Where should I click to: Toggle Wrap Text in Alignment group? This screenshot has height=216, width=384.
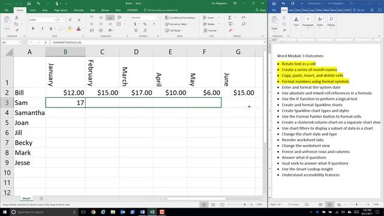(x=119, y=17)
